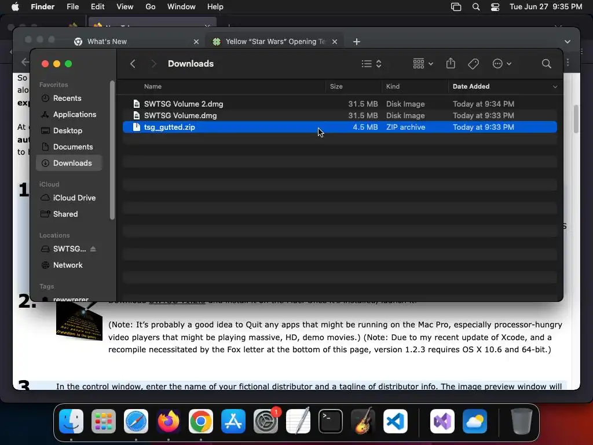Eject the SWTSG volume

[x=93, y=249]
